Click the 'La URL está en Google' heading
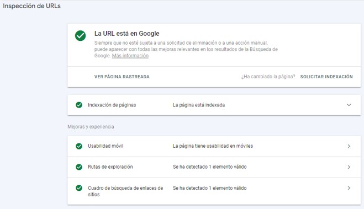 pos(126,34)
